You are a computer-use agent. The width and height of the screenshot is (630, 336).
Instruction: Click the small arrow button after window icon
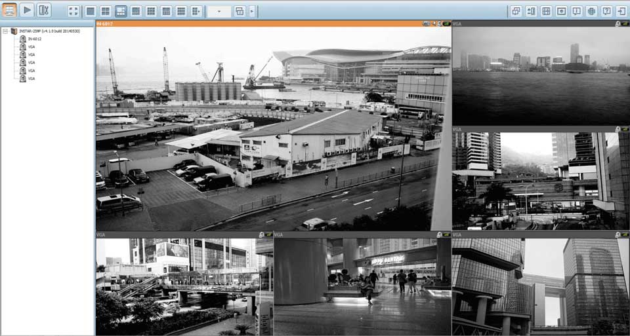click(253, 11)
